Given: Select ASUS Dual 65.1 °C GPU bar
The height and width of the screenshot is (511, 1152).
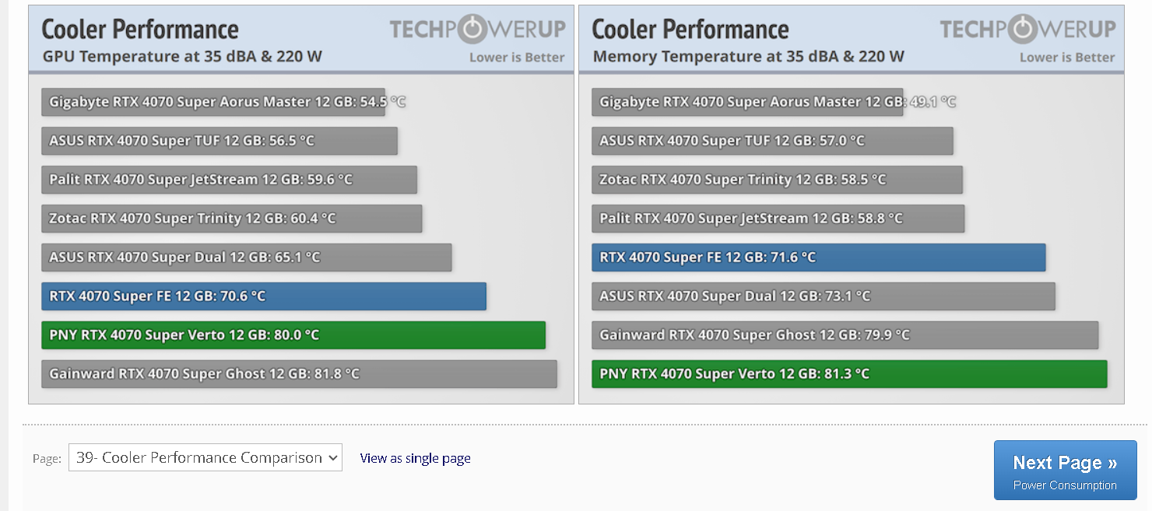Looking at the screenshot, I should [247, 257].
